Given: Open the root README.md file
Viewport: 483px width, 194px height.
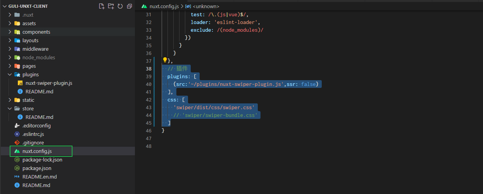Looking at the screenshot, I should (36, 185).
